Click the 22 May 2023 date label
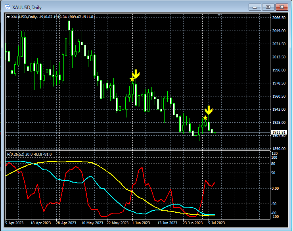This screenshot has width=293, height=231. pos(117,223)
